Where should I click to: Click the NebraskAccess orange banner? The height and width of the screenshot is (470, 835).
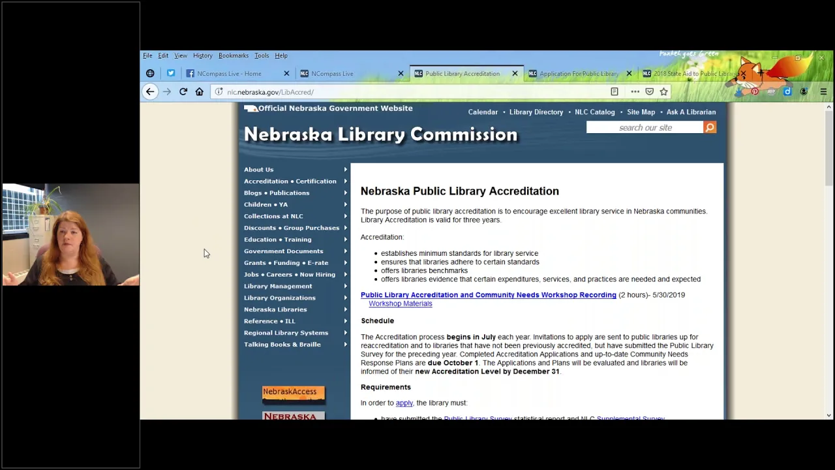(294, 395)
